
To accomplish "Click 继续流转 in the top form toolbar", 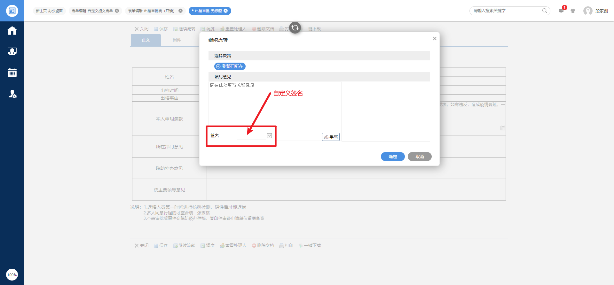I will [184, 29].
